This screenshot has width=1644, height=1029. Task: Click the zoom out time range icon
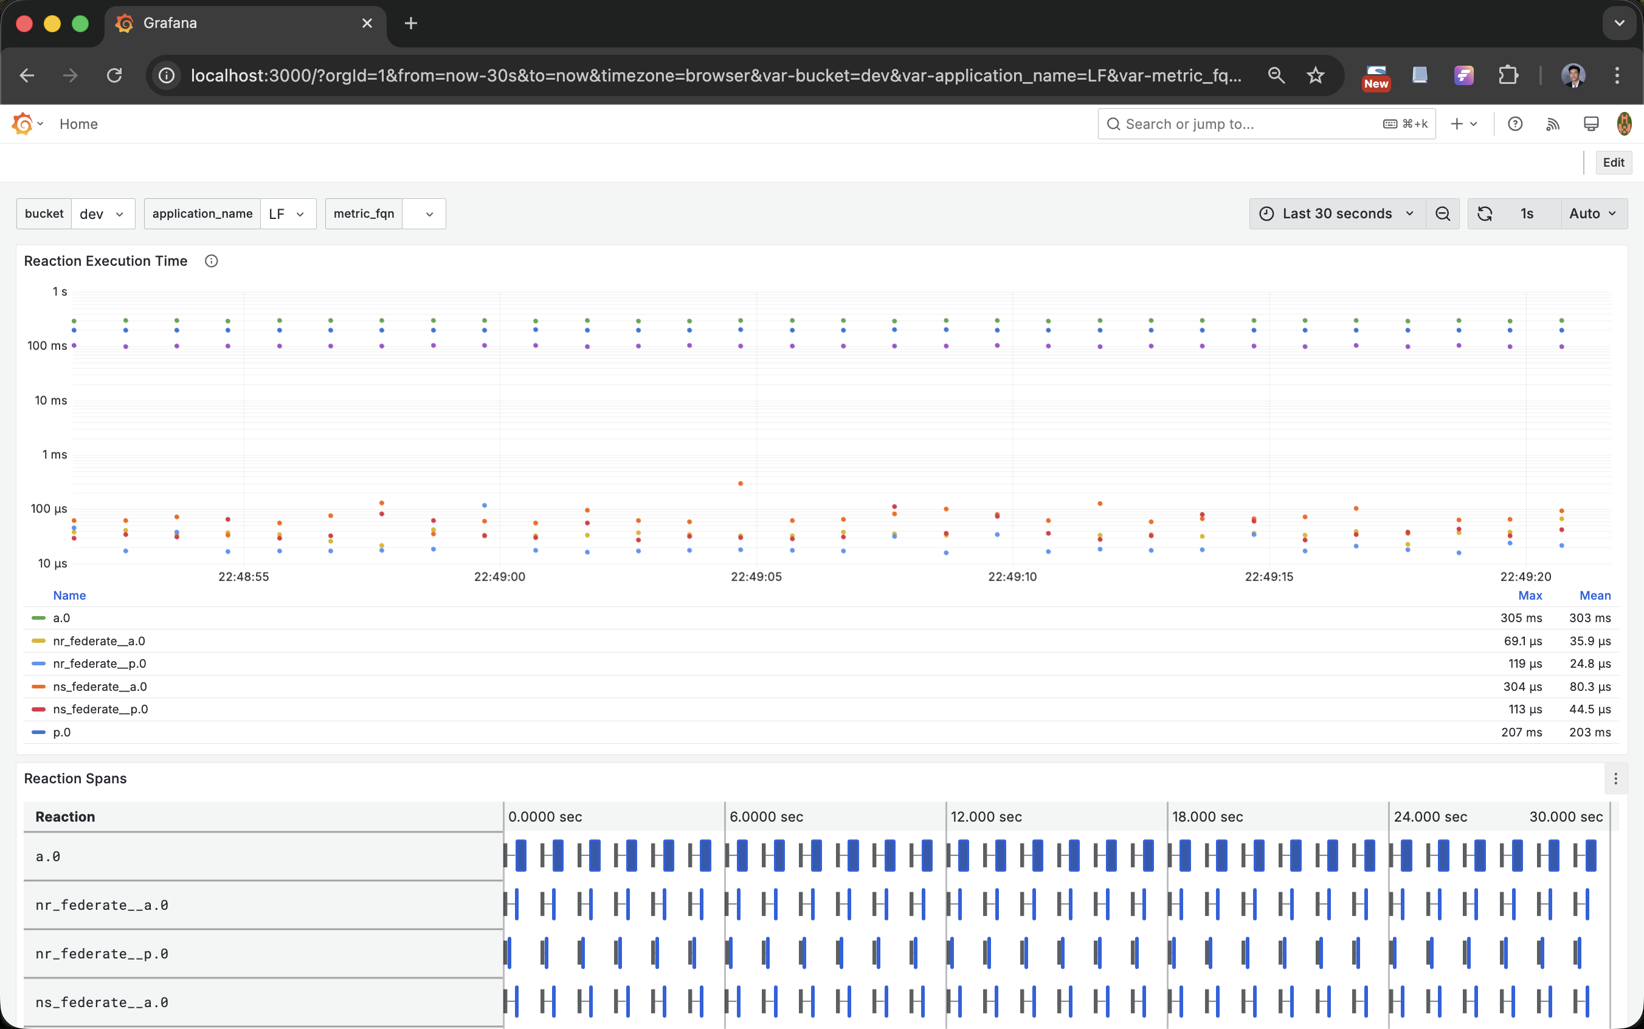pyautogui.click(x=1443, y=213)
